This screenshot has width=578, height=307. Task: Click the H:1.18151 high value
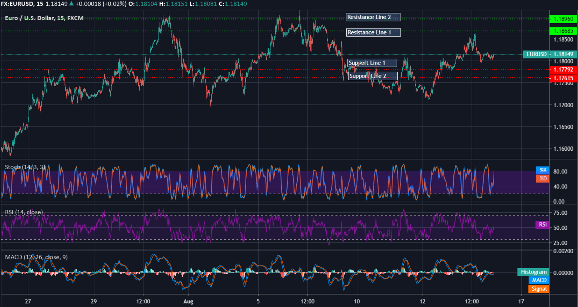[173, 4]
